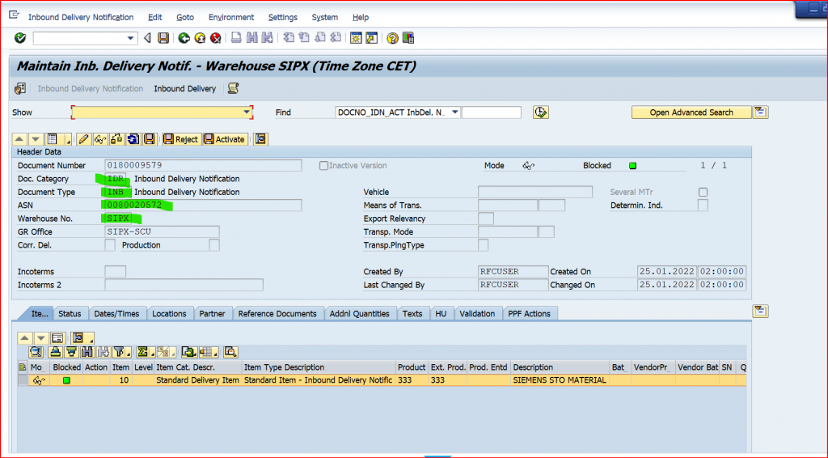Image resolution: width=828 pixels, height=458 pixels.
Task: Click the Activate button
Action: click(x=225, y=139)
